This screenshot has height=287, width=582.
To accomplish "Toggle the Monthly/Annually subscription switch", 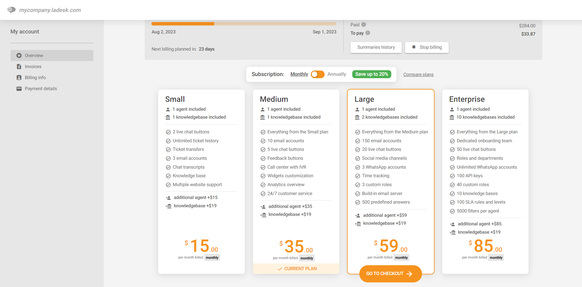I will click(318, 74).
